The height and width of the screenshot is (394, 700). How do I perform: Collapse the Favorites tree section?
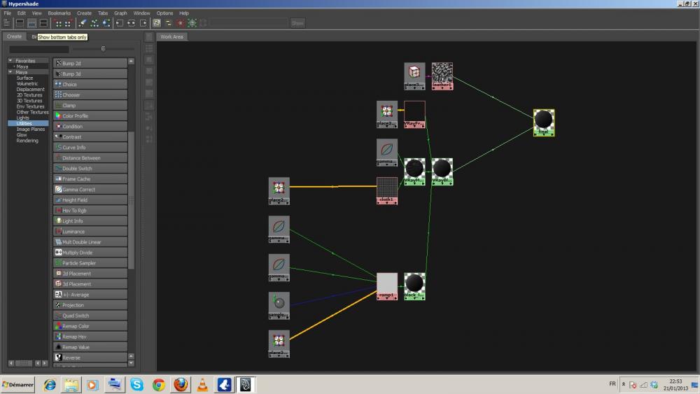coord(10,60)
